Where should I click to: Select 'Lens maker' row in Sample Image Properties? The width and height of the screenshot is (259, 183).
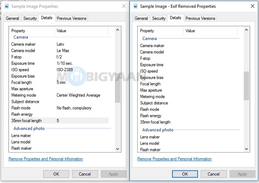coord(60,136)
